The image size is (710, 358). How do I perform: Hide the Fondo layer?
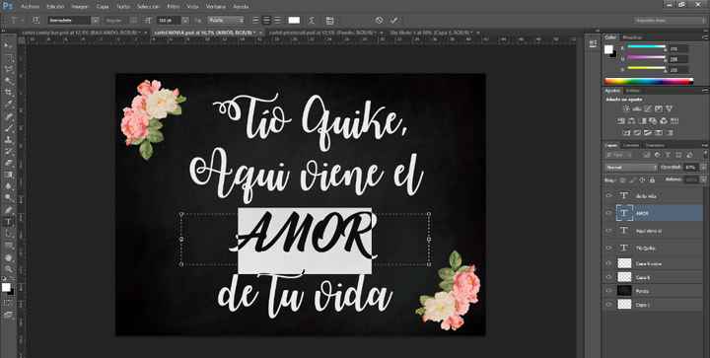(x=608, y=291)
